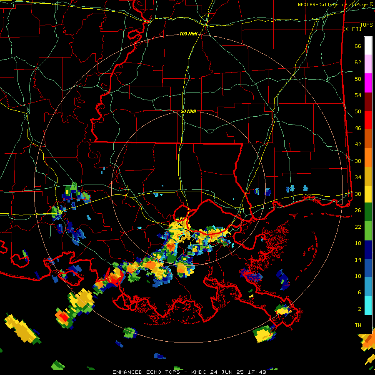Click the KHDC radar site identifier
Viewport: 375px width, 375px height.
(x=200, y=372)
